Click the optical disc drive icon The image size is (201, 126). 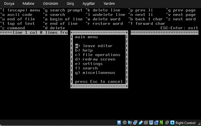pos(125,123)
